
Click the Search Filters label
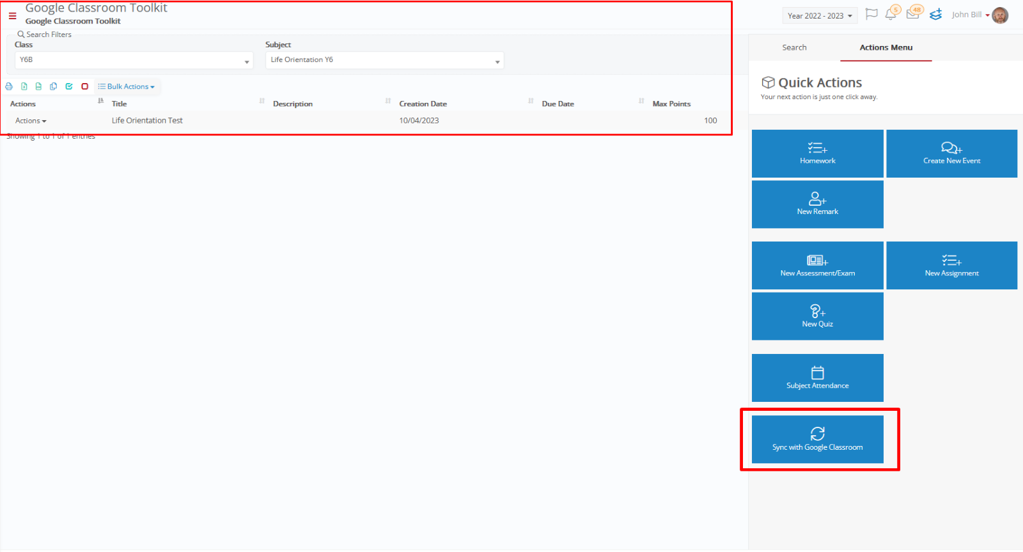coord(49,34)
